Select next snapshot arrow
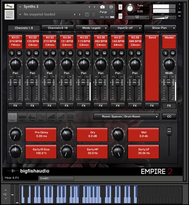This screenshot has height=205, width=189. point(79,14)
